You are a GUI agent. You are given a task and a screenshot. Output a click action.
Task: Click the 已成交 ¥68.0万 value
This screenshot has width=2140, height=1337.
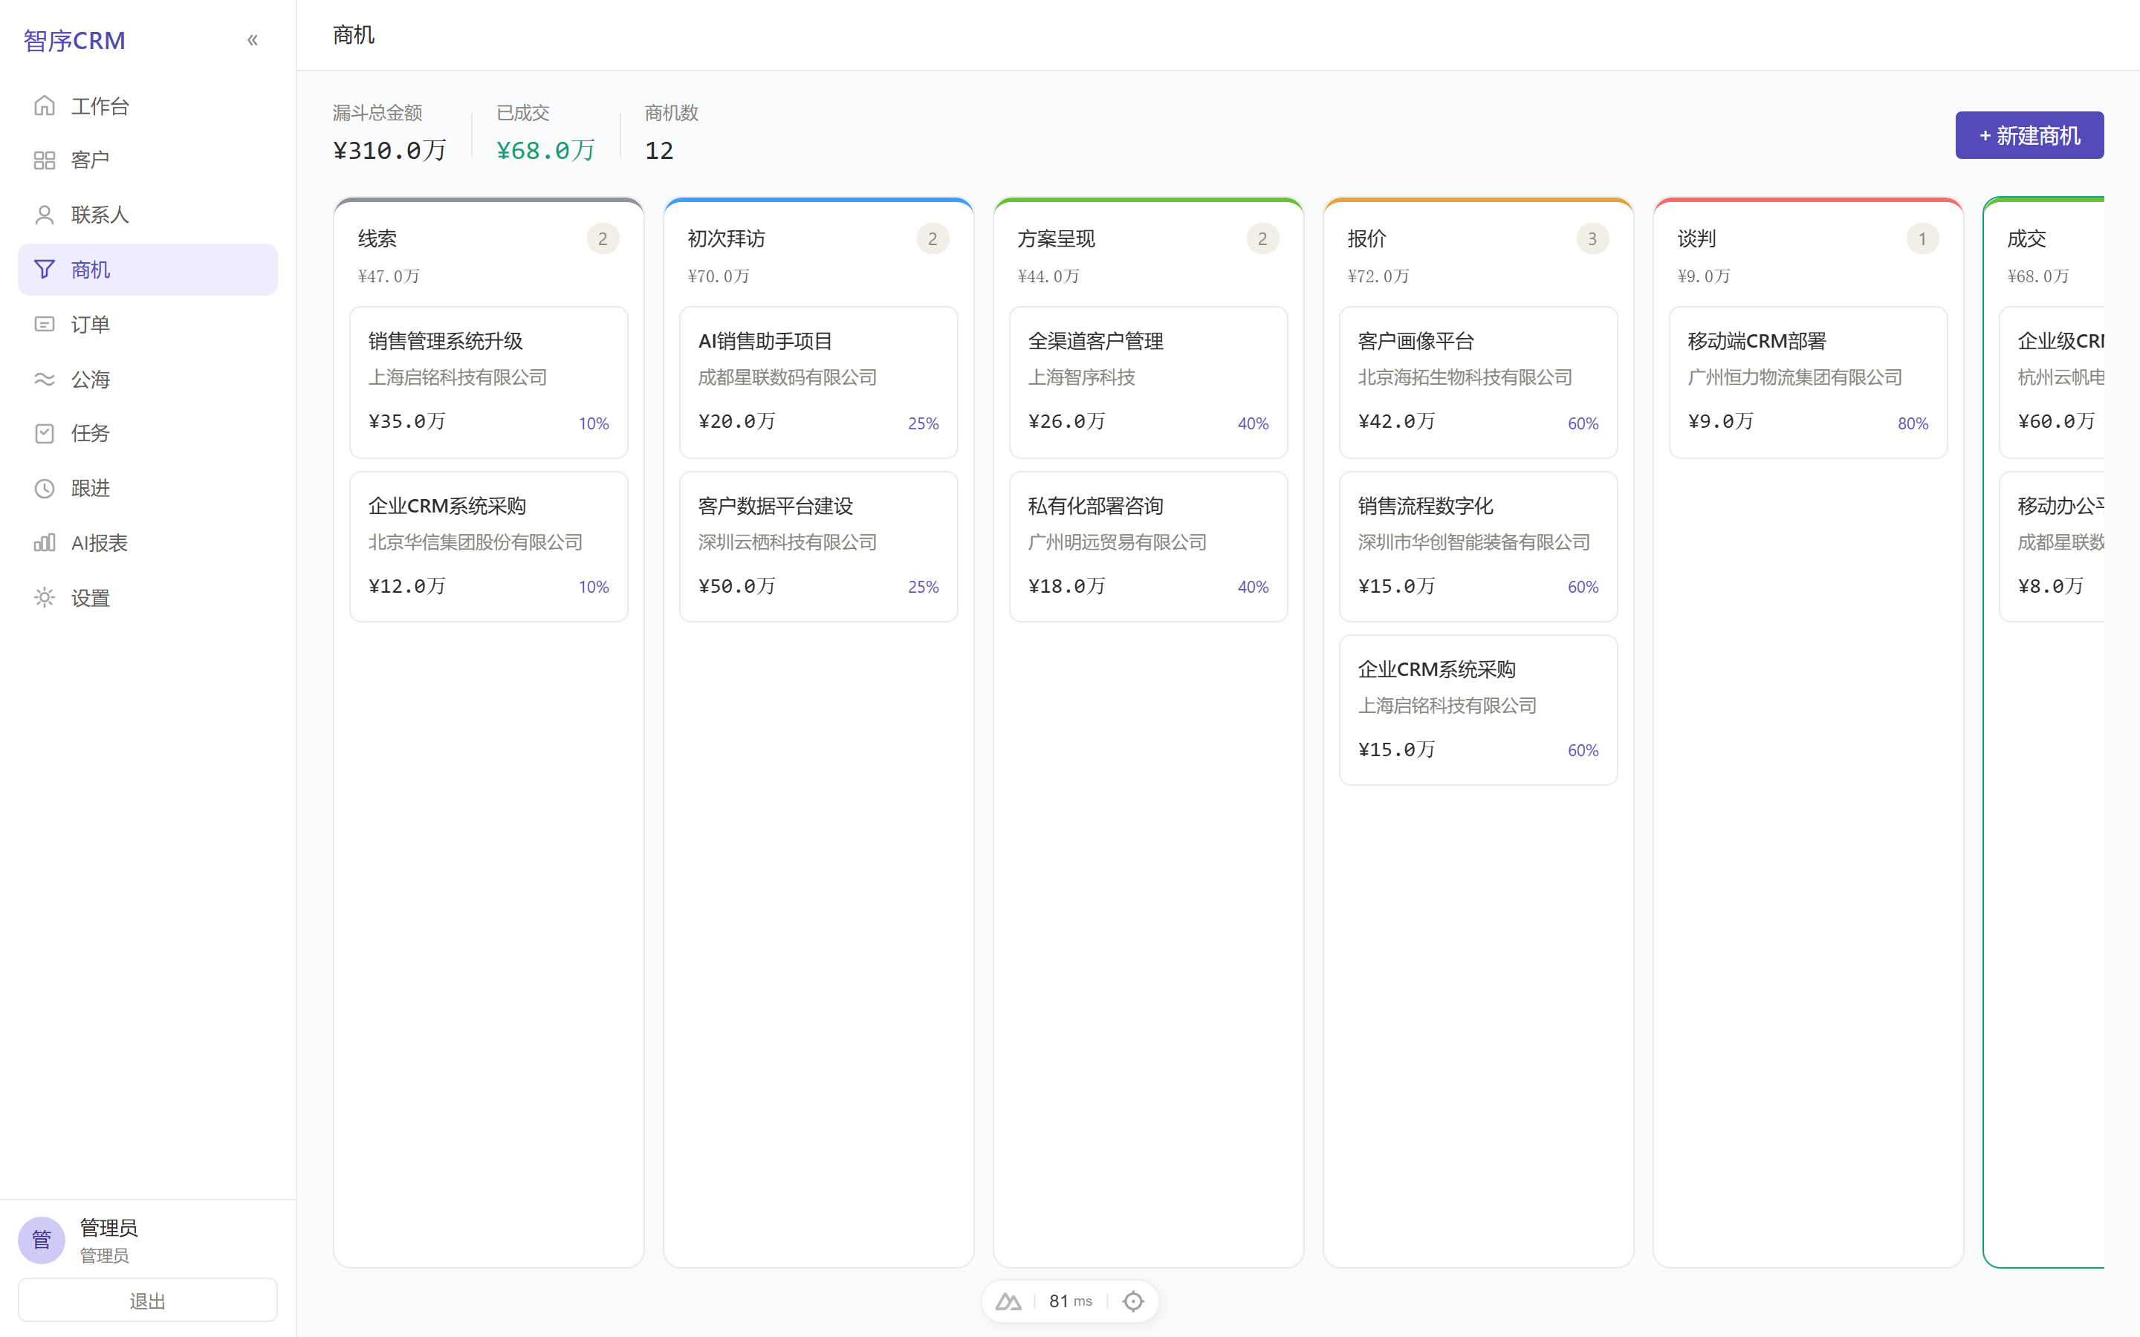coord(545,150)
